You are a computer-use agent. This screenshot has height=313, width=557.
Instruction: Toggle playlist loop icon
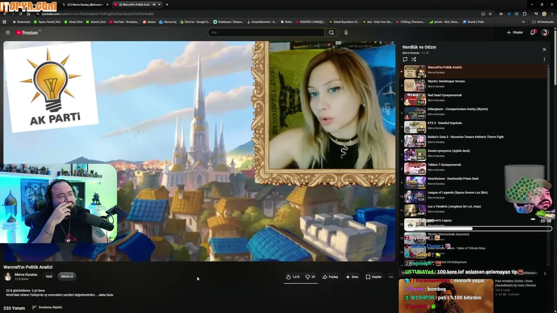click(x=405, y=59)
